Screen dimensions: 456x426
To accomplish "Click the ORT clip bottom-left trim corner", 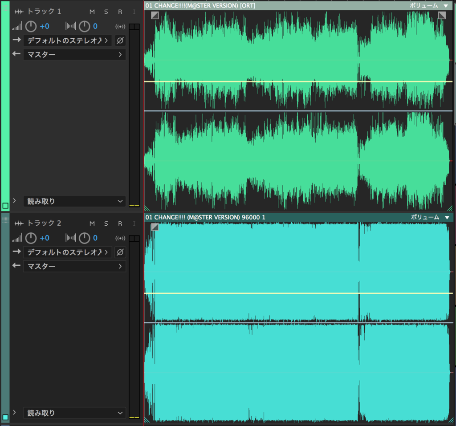I will [x=147, y=208].
